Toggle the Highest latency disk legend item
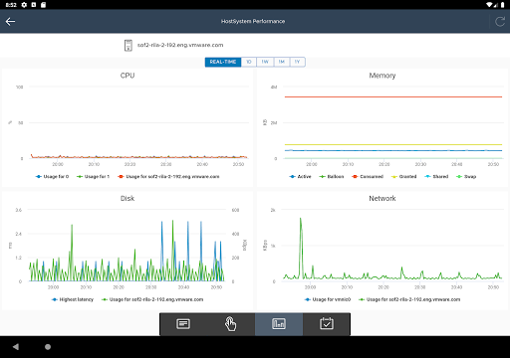 click(x=73, y=299)
